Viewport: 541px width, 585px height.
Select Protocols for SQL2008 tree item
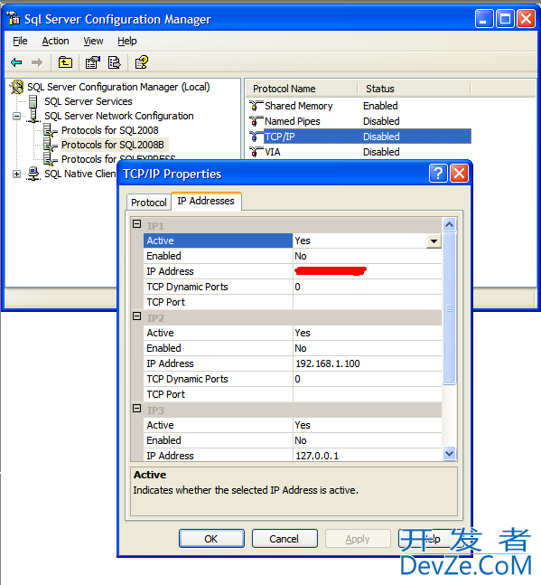pyautogui.click(x=110, y=130)
